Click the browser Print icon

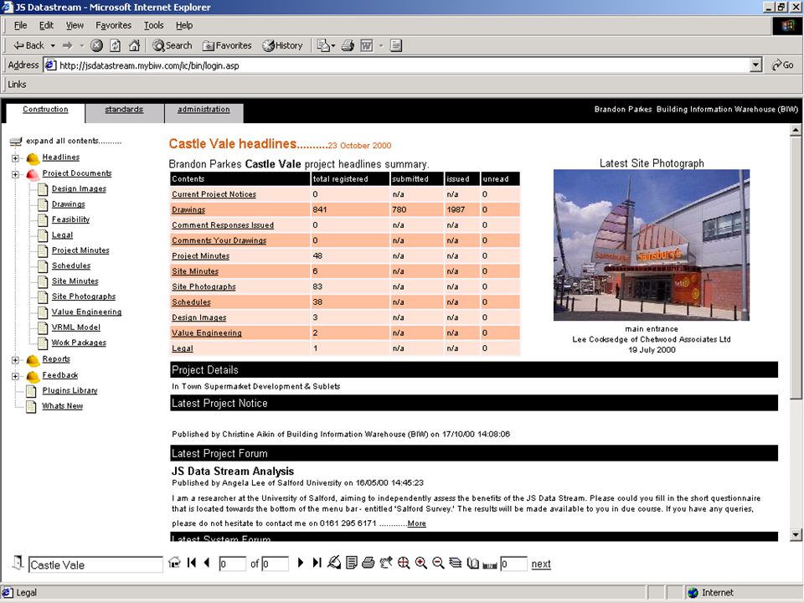click(348, 45)
